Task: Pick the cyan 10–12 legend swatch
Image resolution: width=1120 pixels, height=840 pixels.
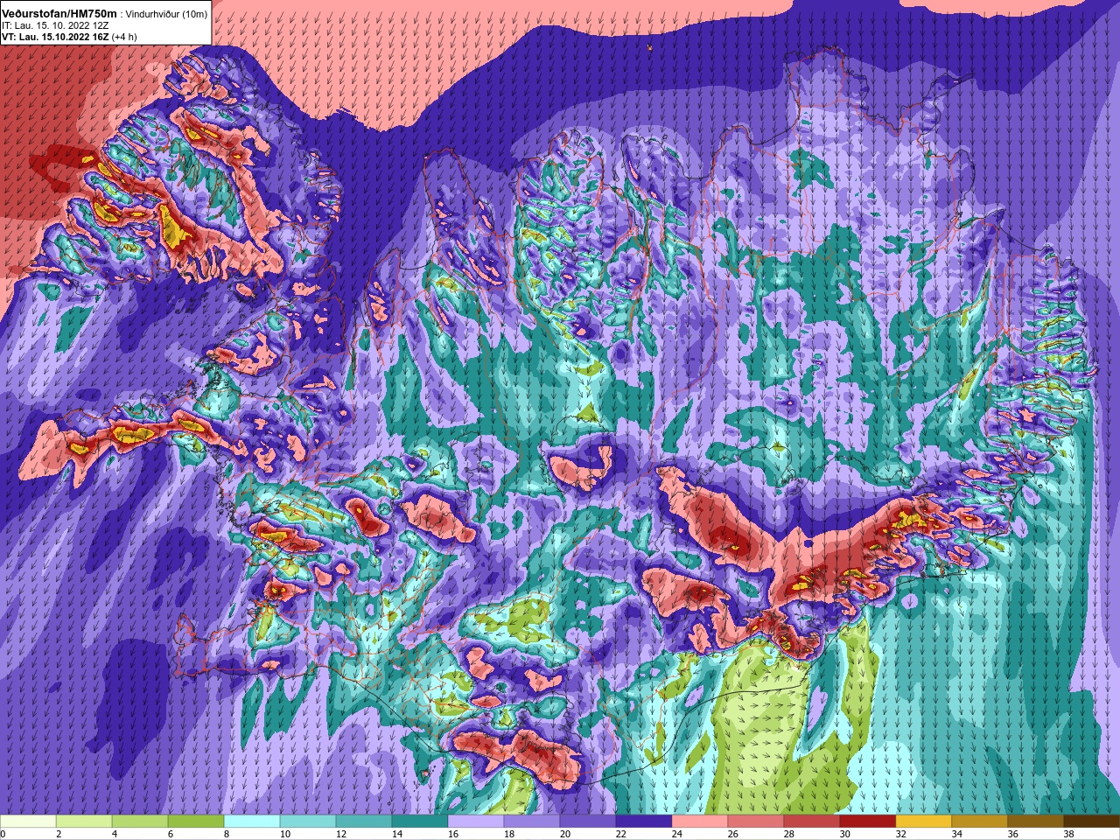Action: [308, 822]
